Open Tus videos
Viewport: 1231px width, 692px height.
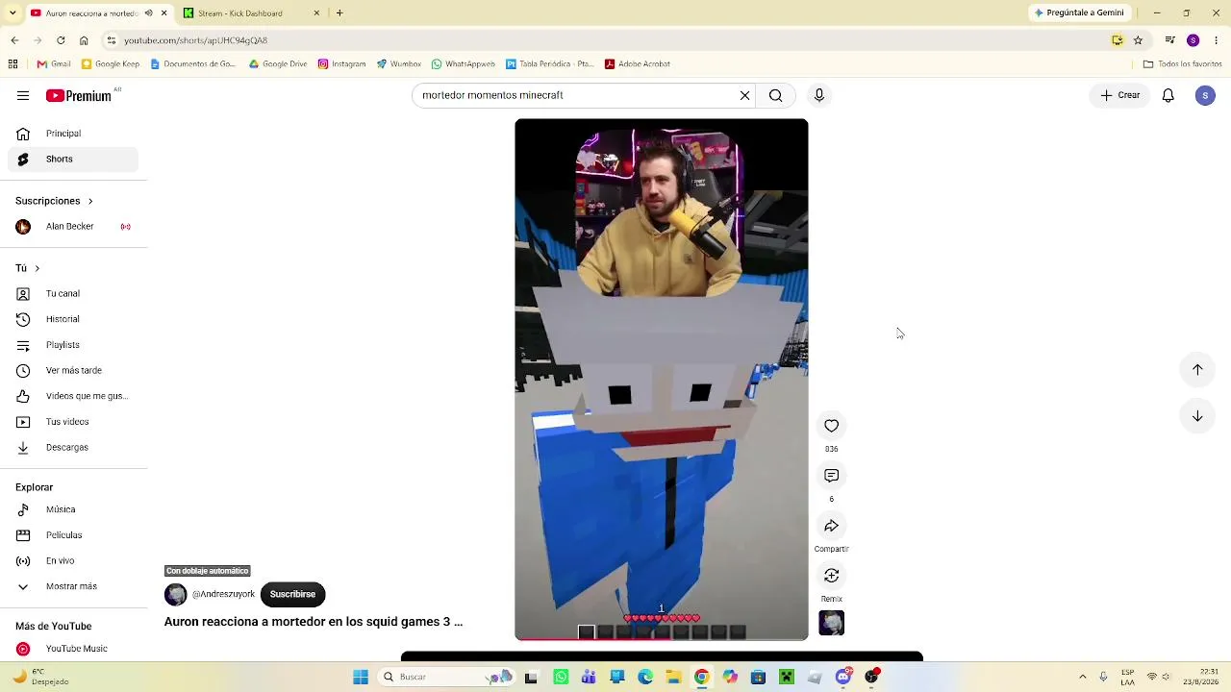click(x=73, y=422)
